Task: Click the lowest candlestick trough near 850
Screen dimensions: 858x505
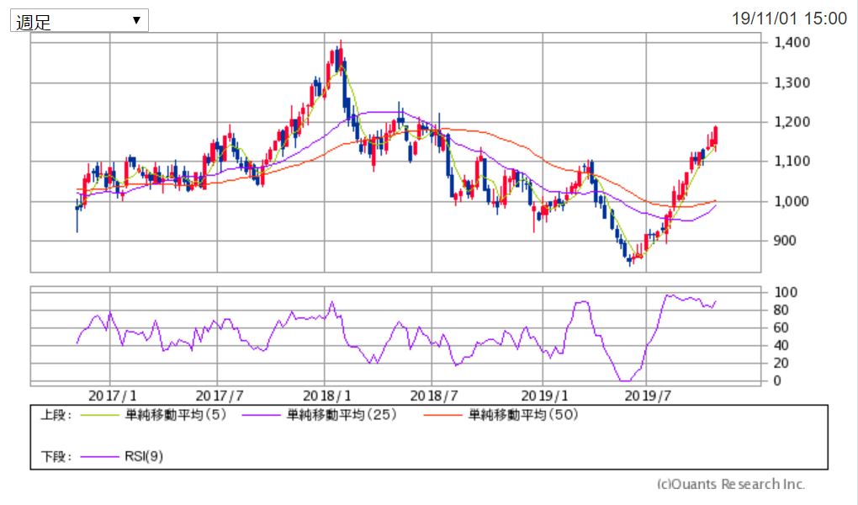Action: click(x=629, y=261)
